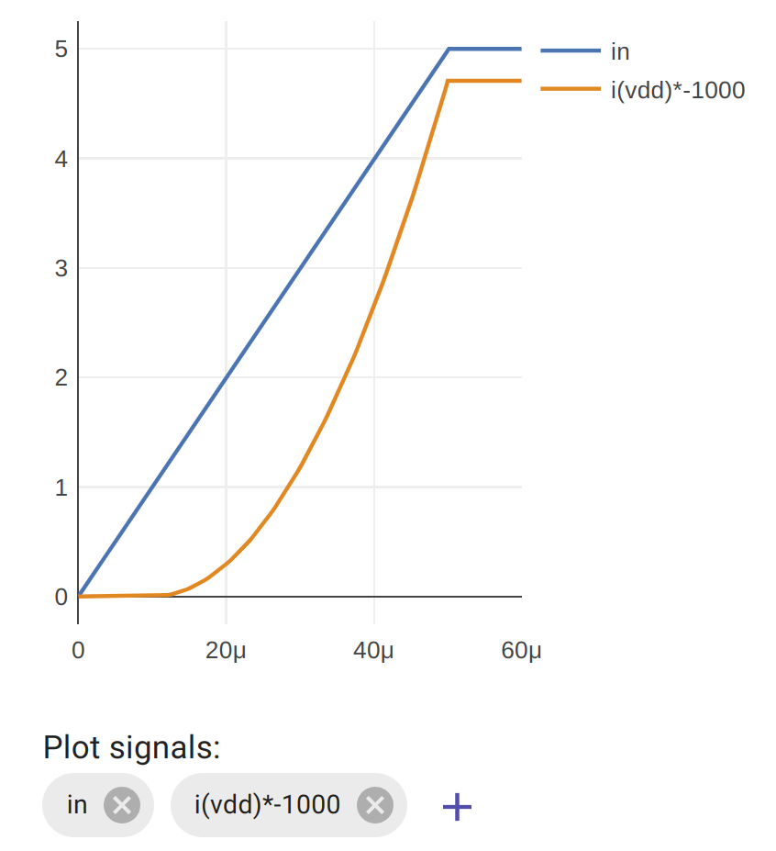Click the 1 y-axis tick label
This screenshot has width=776, height=851.
point(61,487)
